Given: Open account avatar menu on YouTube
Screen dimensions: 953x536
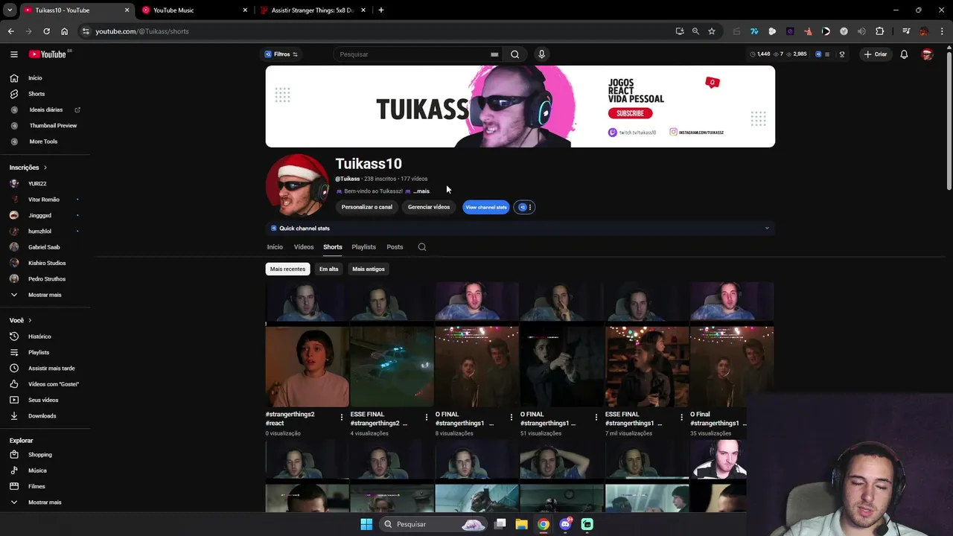Looking at the screenshot, I should point(927,54).
